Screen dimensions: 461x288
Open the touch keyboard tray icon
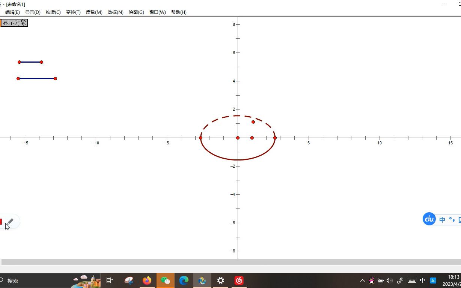click(x=412, y=280)
